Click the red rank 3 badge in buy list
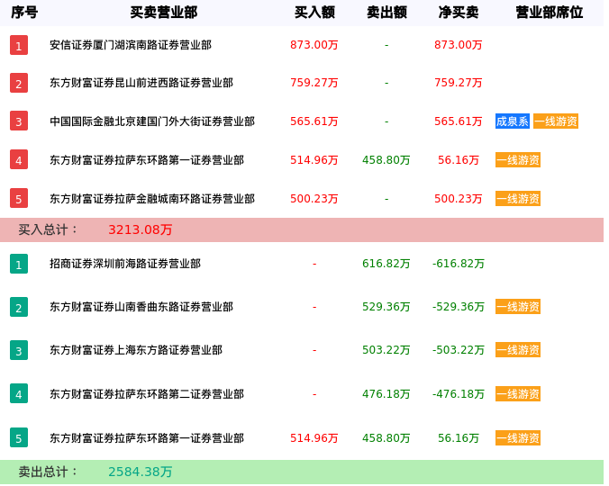Screen dimensions: 609x486 [x=19, y=121]
